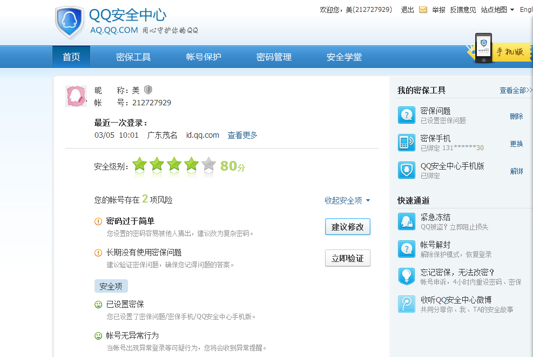Open 忘记密保，无法改密？ link
Image resolution: width=533 pixels, height=357 pixels.
coord(457,272)
